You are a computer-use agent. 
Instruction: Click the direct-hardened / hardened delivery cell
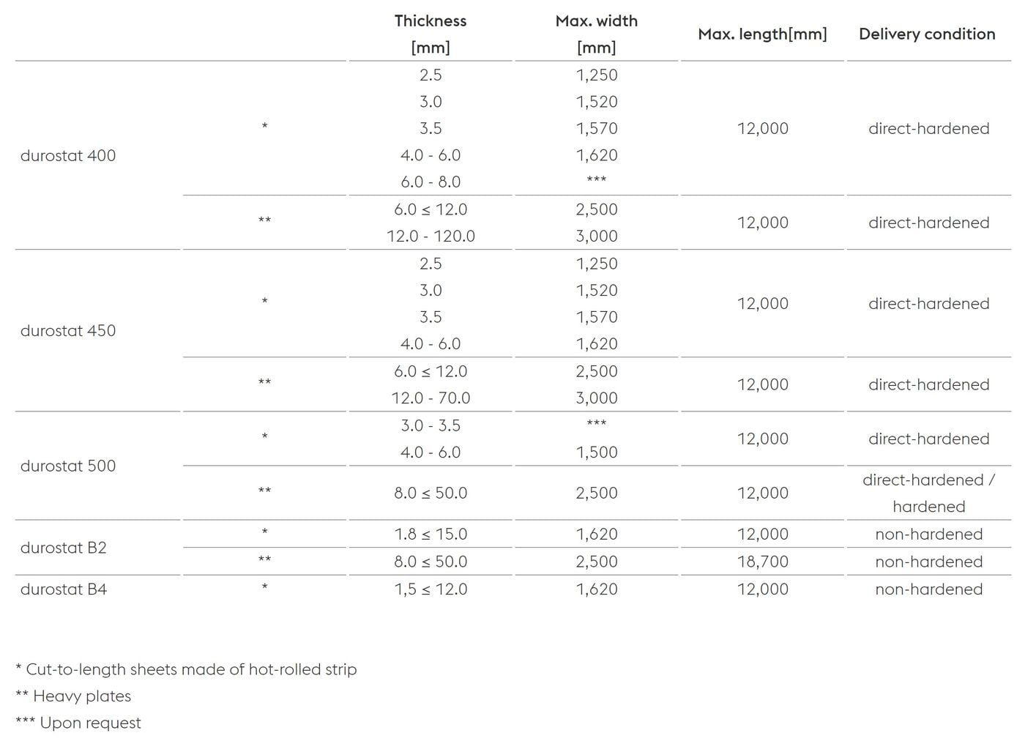928,493
